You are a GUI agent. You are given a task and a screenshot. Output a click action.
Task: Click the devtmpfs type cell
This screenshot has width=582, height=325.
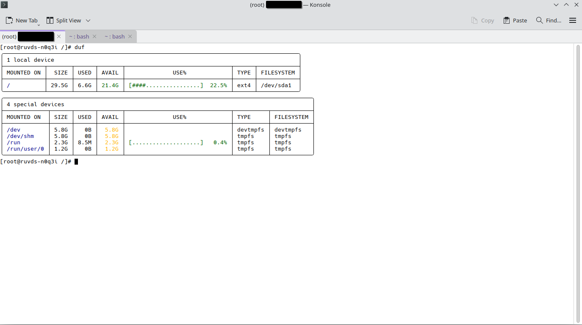251,130
